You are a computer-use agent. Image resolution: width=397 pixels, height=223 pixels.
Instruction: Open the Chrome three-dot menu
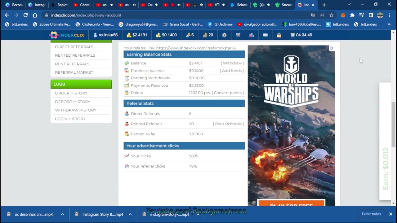390,15
